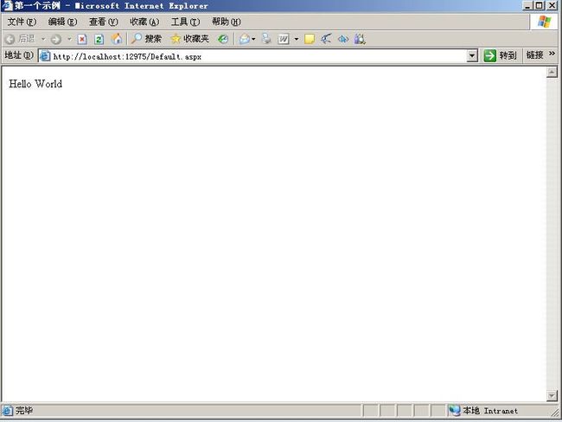Click the yellow Discuss note icon
Viewport: 562px width, 422px height.
click(x=310, y=39)
